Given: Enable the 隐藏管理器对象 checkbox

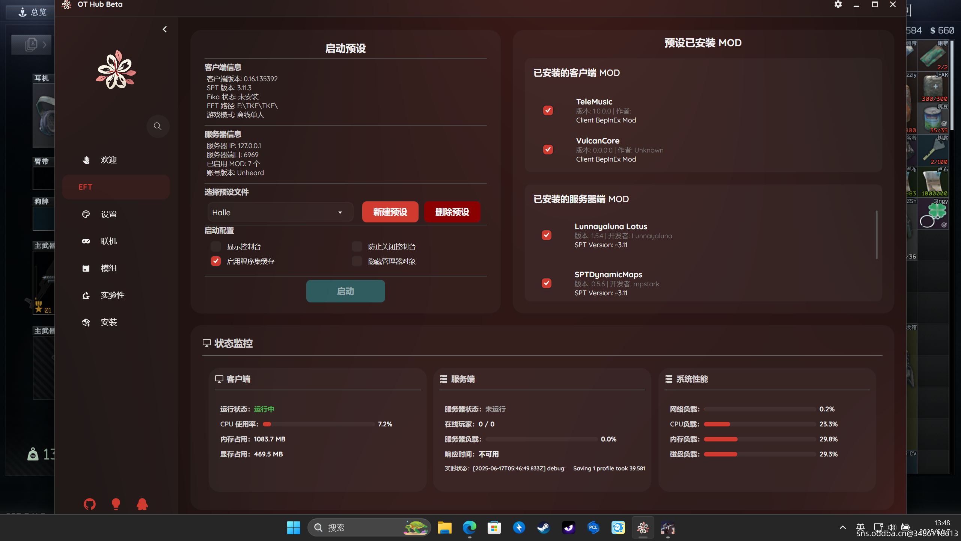Looking at the screenshot, I should click(x=357, y=261).
